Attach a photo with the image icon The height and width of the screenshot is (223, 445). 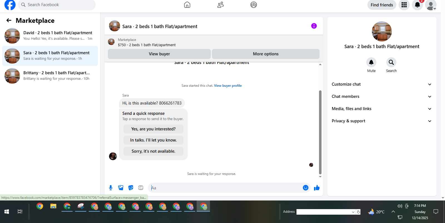(x=121, y=188)
